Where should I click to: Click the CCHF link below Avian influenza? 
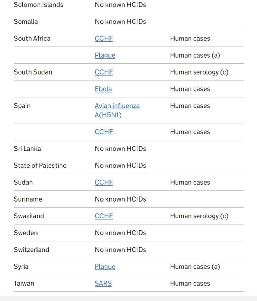point(104,132)
